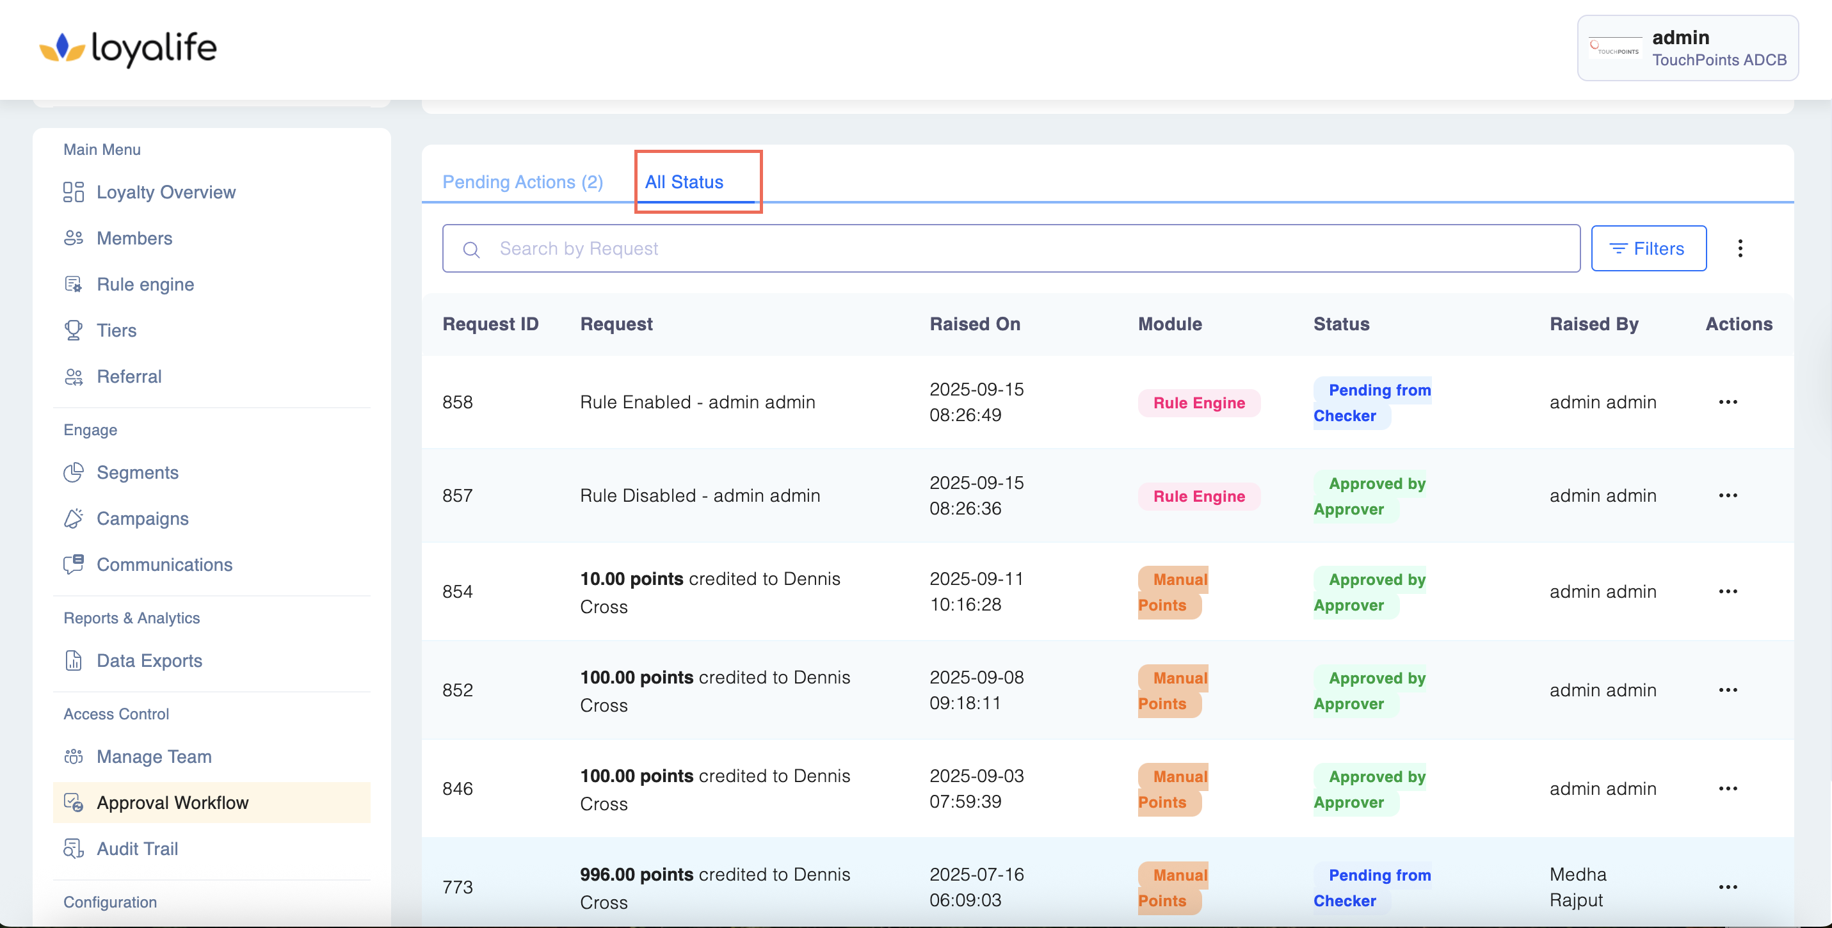The height and width of the screenshot is (928, 1832).
Task: Select the All Status tab
Action: coord(684,183)
